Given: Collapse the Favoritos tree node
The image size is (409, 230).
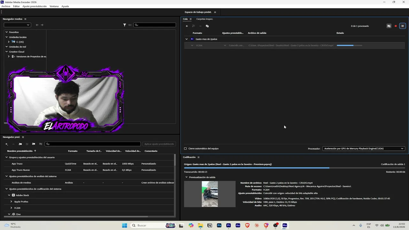Looking at the screenshot, I should tap(6, 32).
